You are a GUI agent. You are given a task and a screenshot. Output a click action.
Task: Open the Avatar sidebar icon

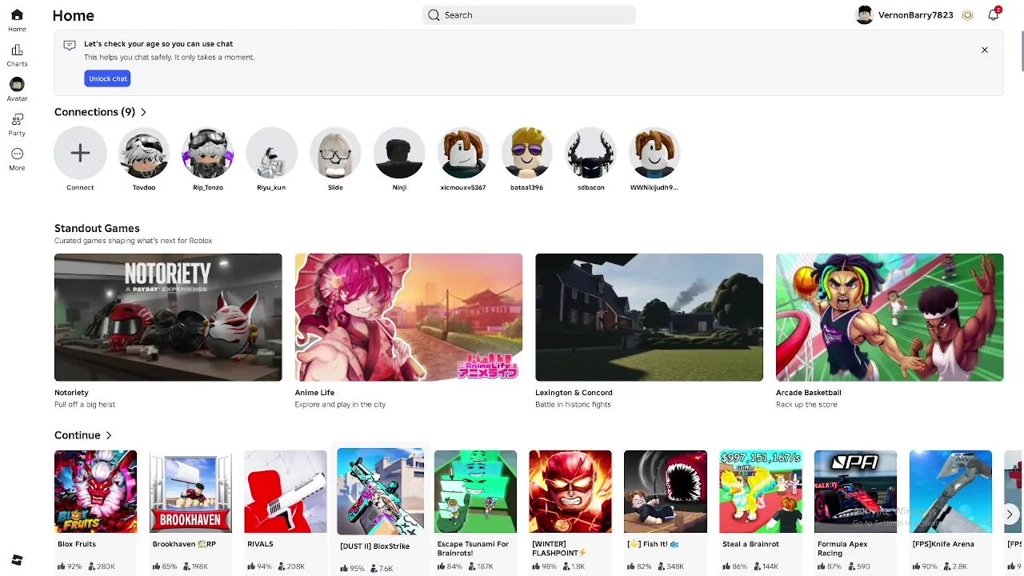coord(17,84)
